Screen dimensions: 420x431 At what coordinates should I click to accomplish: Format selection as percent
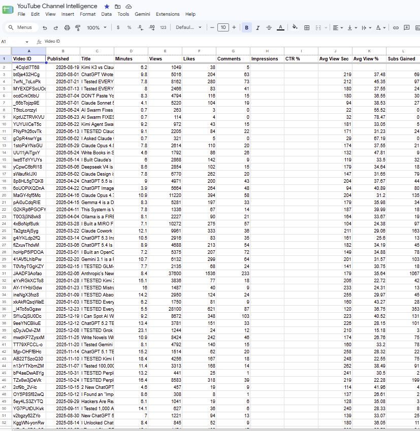[129, 27]
